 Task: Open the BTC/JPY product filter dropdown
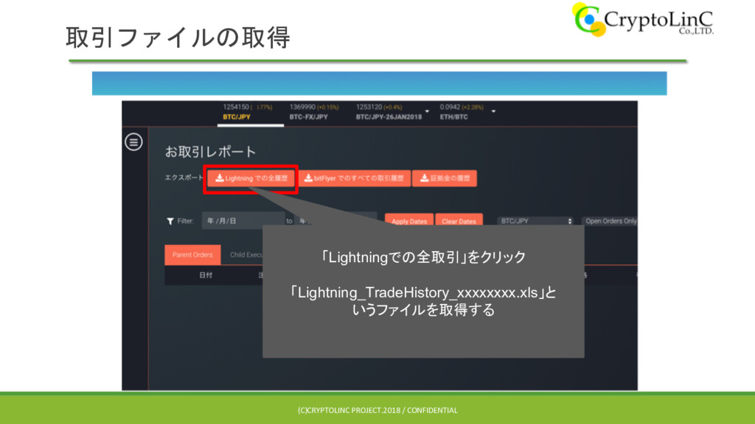tap(536, 221)
